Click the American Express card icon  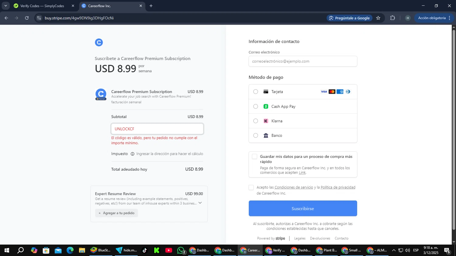click(340, 92)
